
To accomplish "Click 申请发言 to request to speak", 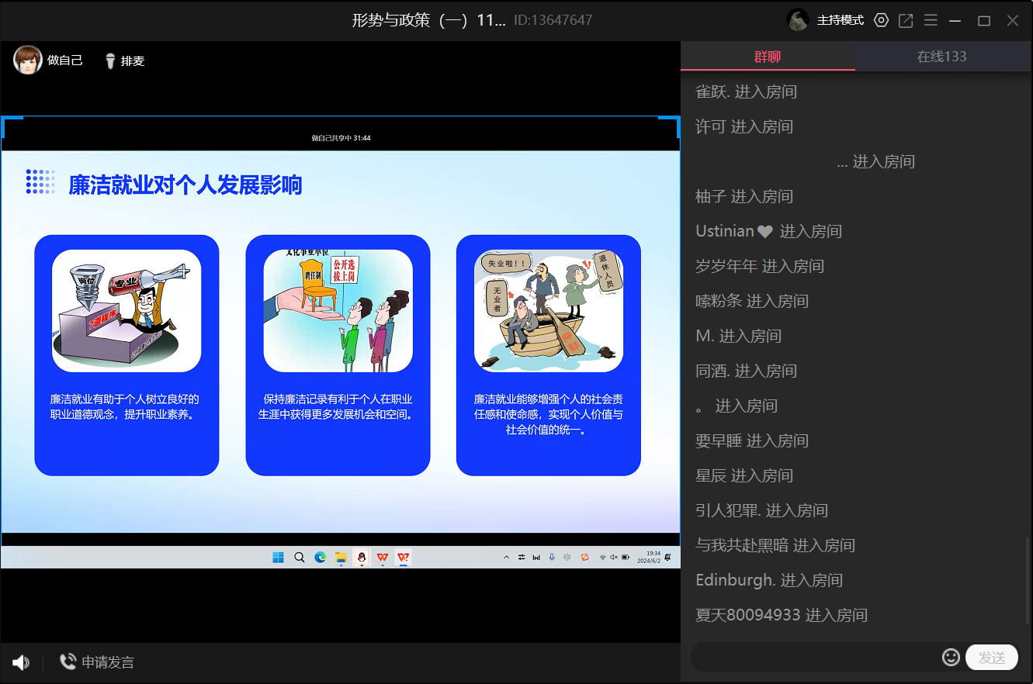I will (97, 662).
